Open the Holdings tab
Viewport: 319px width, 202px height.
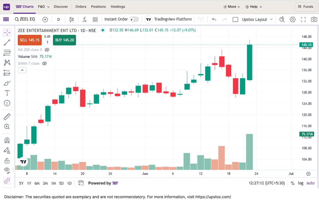[118, 7]
